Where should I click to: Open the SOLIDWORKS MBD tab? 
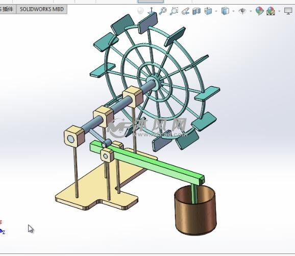[x=41, y=9]
